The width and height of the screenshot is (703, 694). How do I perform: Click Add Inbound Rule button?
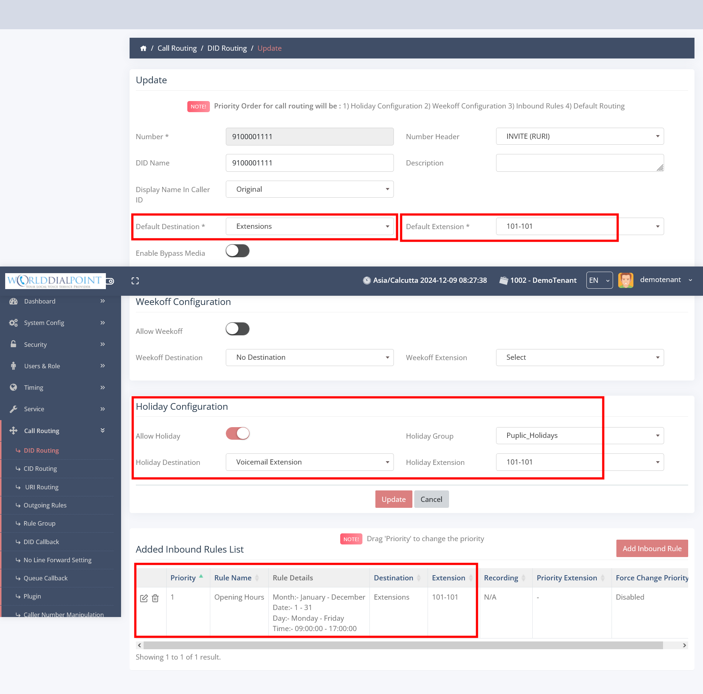652,549
